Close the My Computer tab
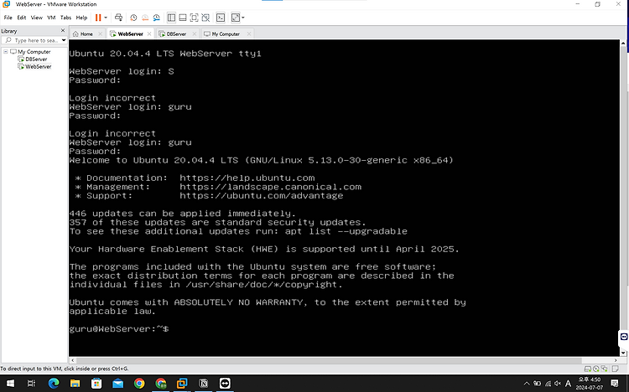629x392 pixels. coord(249,34)
